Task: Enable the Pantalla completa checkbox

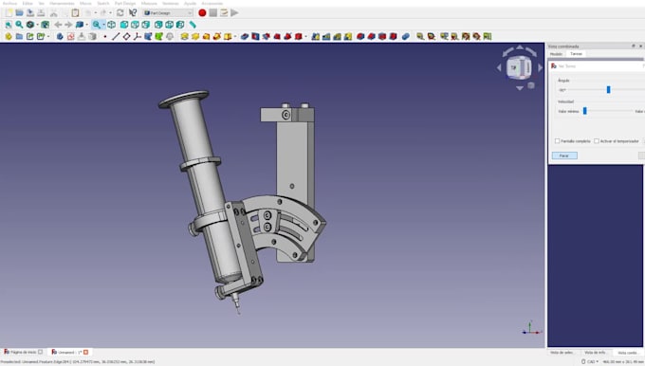Action: tap(557, 141)
